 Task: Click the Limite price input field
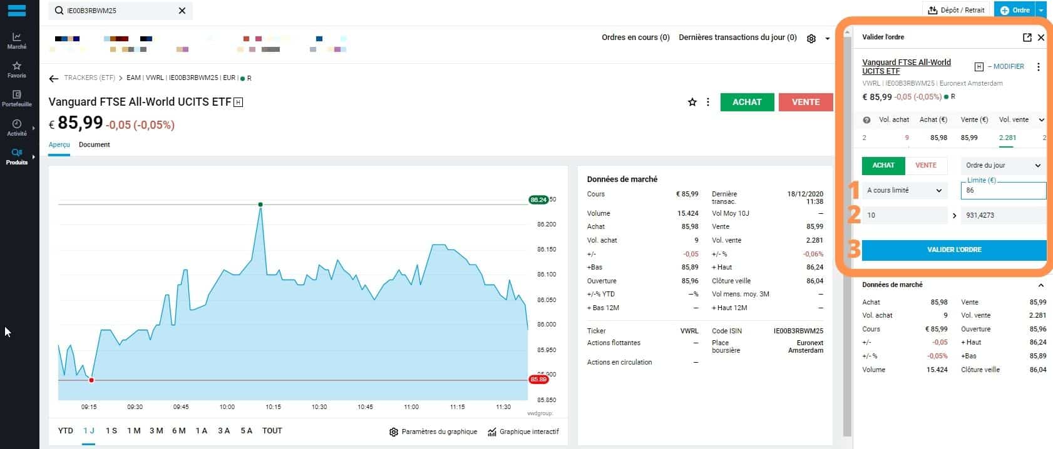pos(1003,191)
